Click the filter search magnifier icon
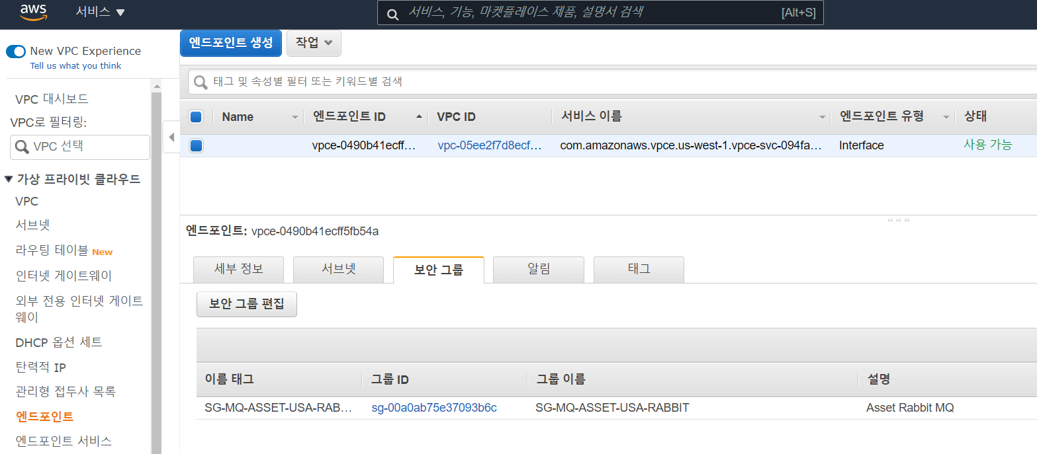The width and height of the screenshot is (1037, 454). click(201, 82)
